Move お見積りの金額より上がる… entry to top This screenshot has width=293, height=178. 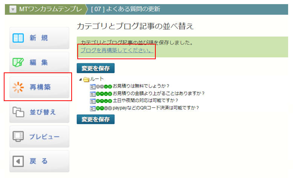coord(98,94)
